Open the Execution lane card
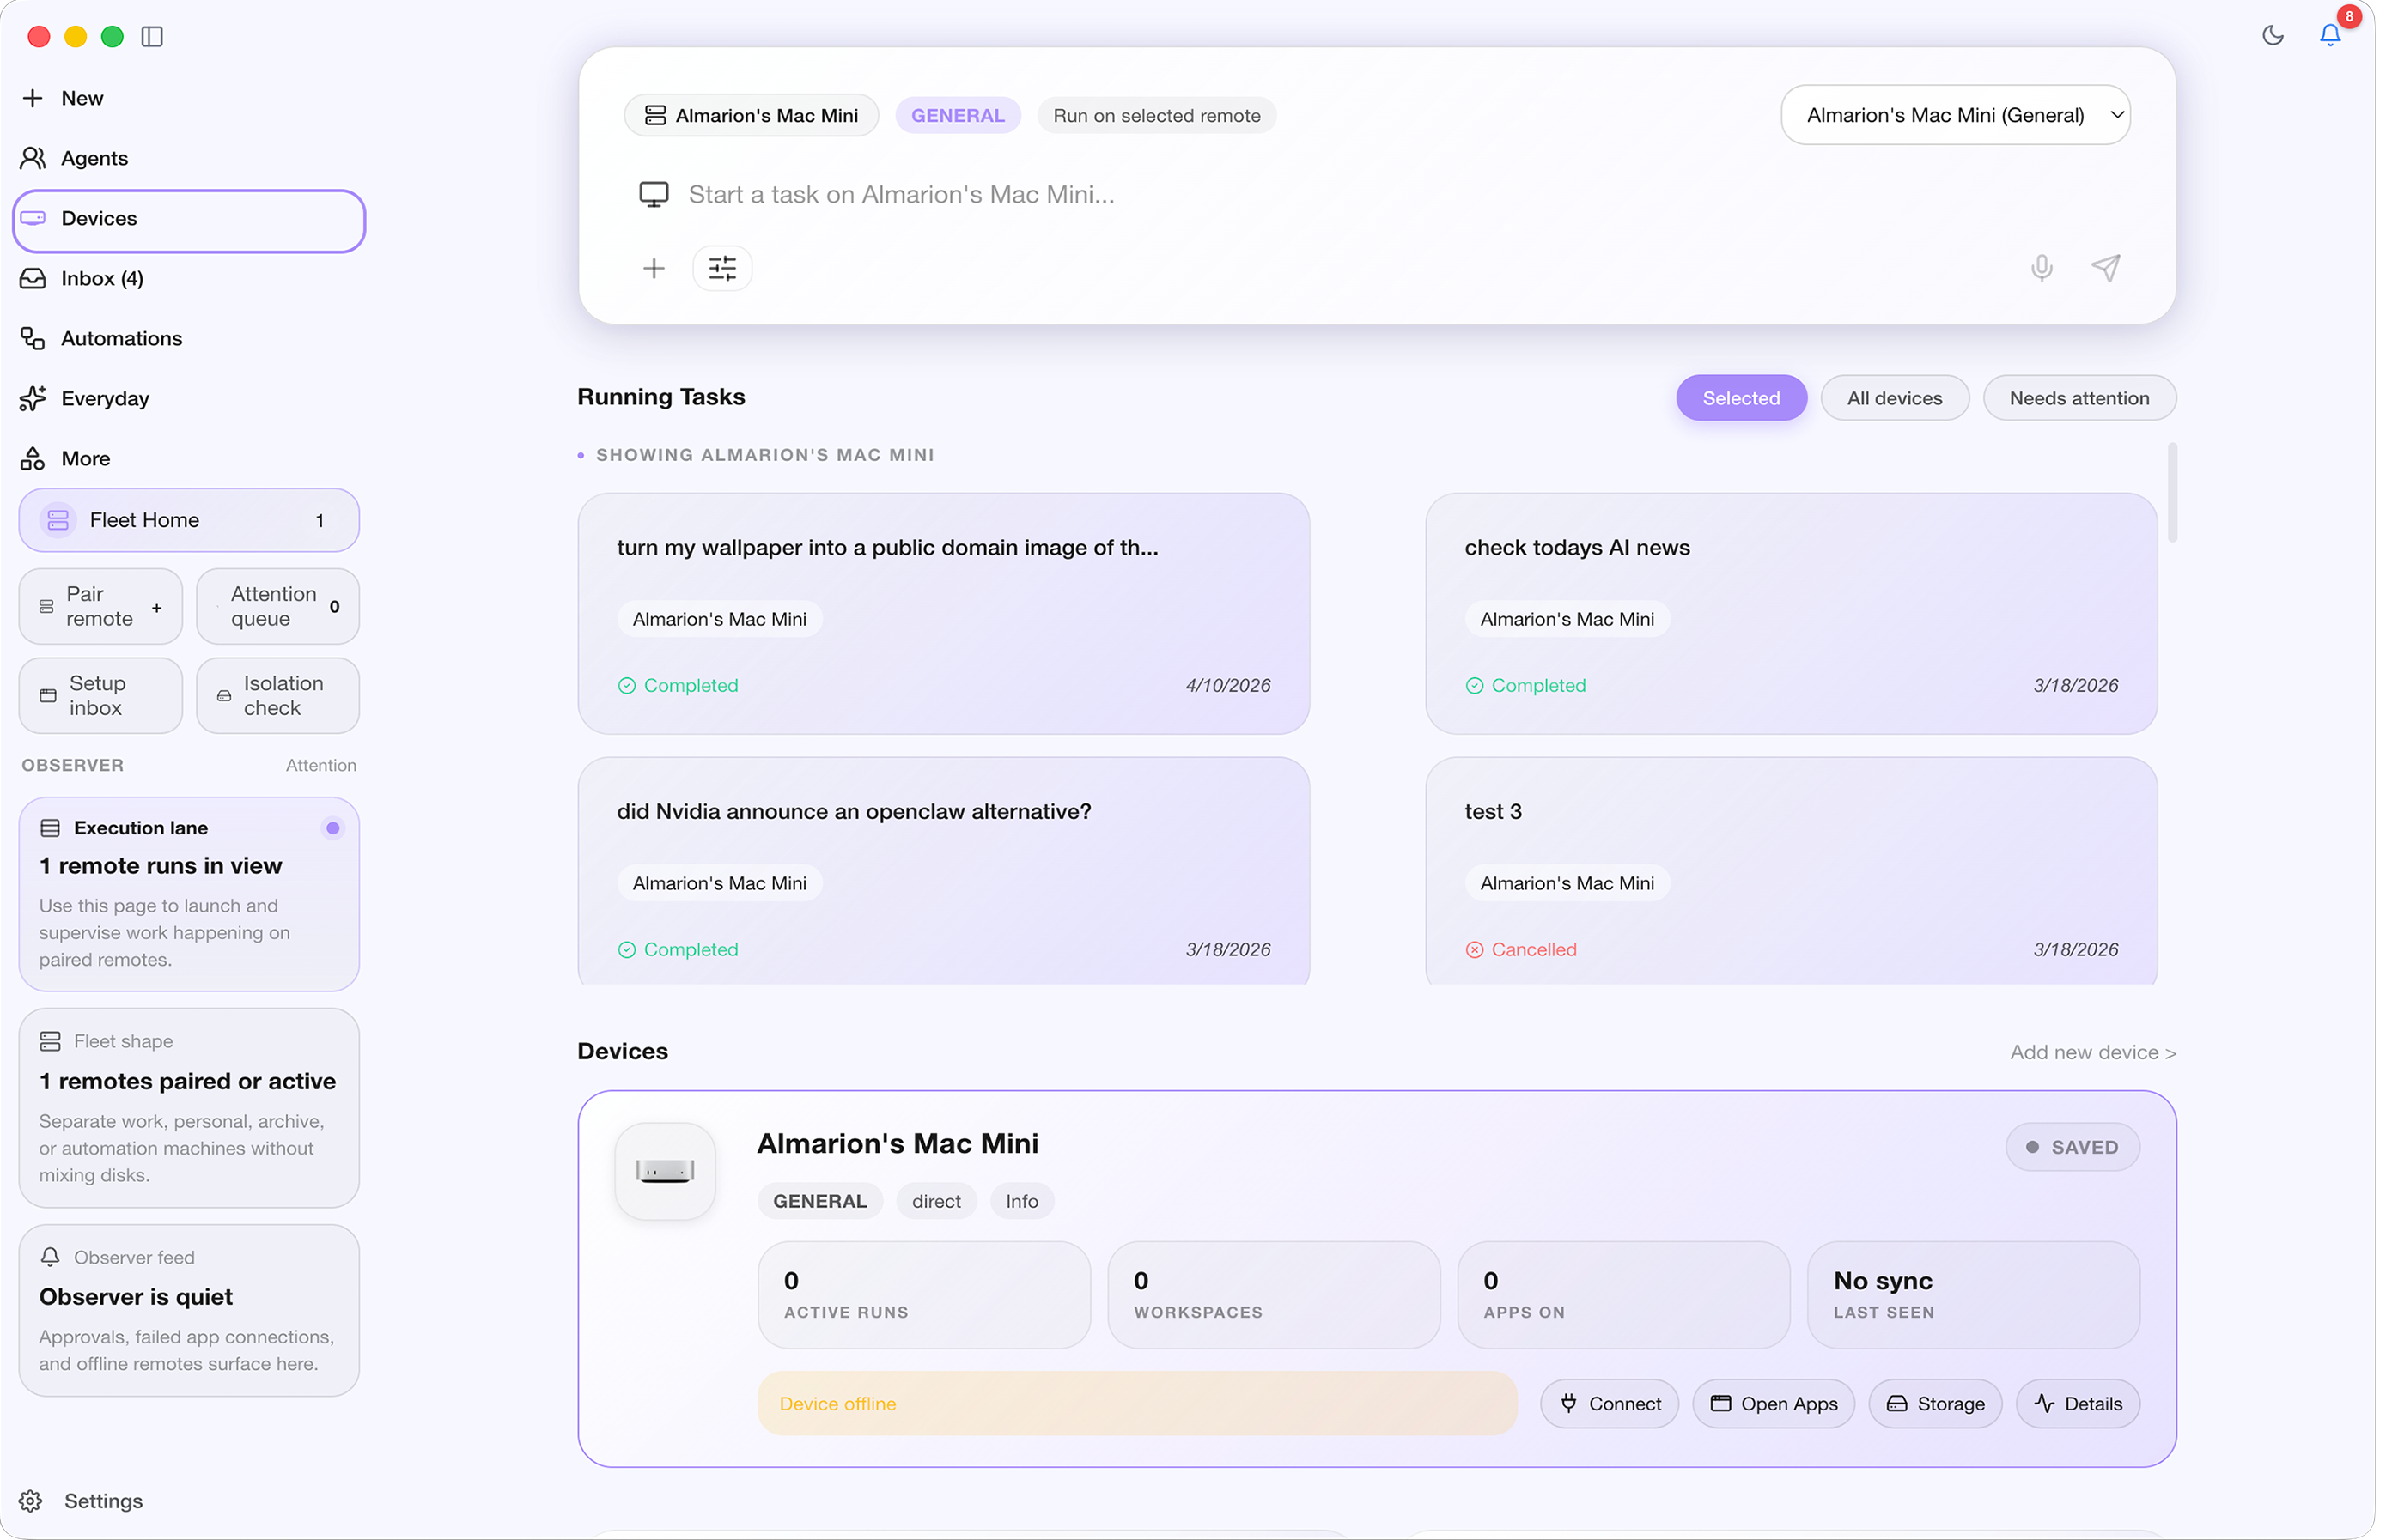 [189, 894]
